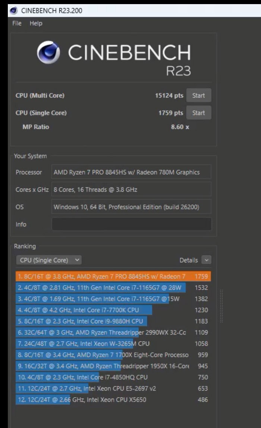Open the CPU (Single Core) ranking dropdown
Image resolution: width=261 pixels, height=428 pixels.
[48, 260]
